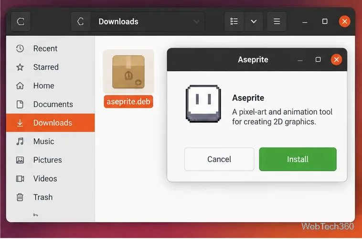Click the Aseprite dialog title bar text
Screen dimensions: 362x239
pos(253,60)
